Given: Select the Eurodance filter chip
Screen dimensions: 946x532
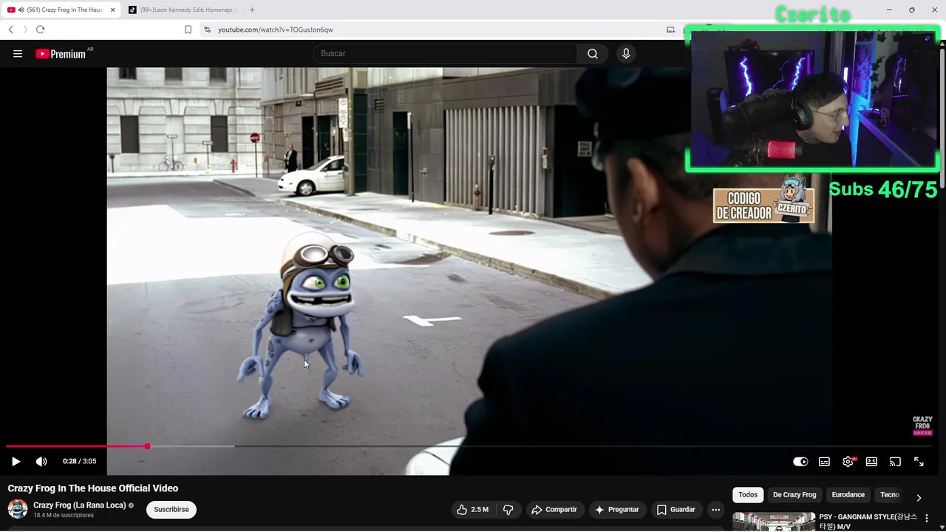Looking at the screenshot, I should [x=848, y=494].
